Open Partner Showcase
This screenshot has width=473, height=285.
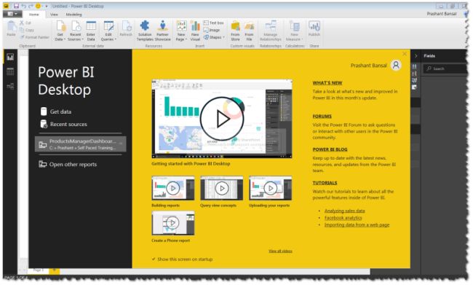tap(162, 31)
